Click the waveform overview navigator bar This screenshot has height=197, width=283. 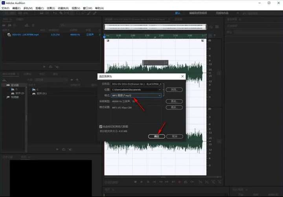(x=155, y=27)
